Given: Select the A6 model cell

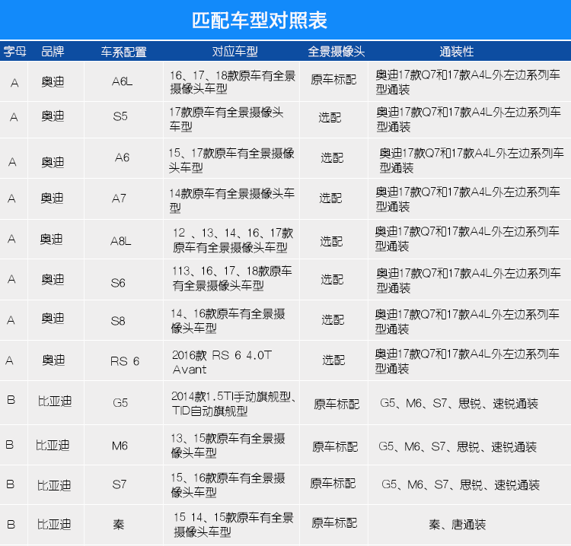Looking at the screenshot, I should [x=123, y=157].
